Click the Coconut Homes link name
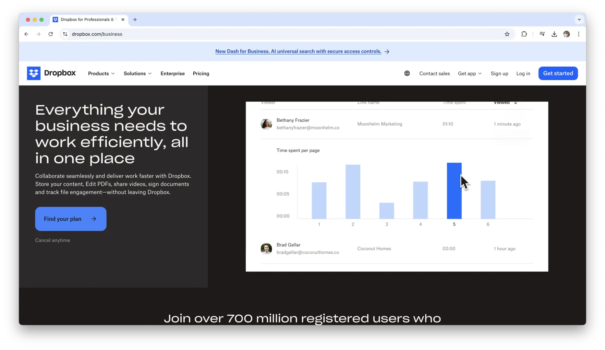This screenshot has width=605, height=350. pyautogui.click(x=374, y=249)
